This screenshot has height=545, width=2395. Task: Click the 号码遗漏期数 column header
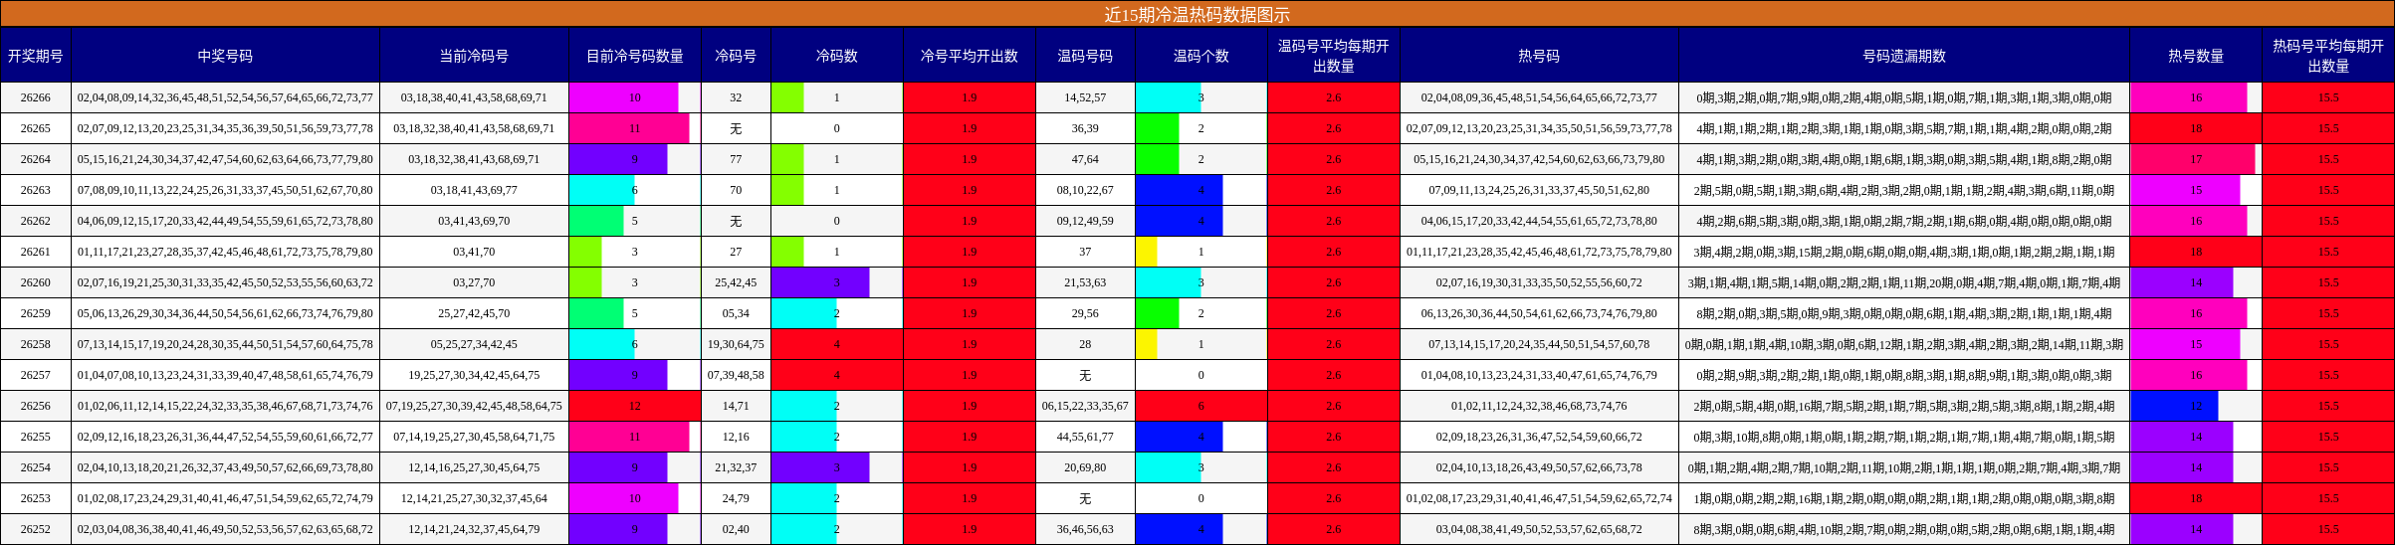[x=1904, y=56]
